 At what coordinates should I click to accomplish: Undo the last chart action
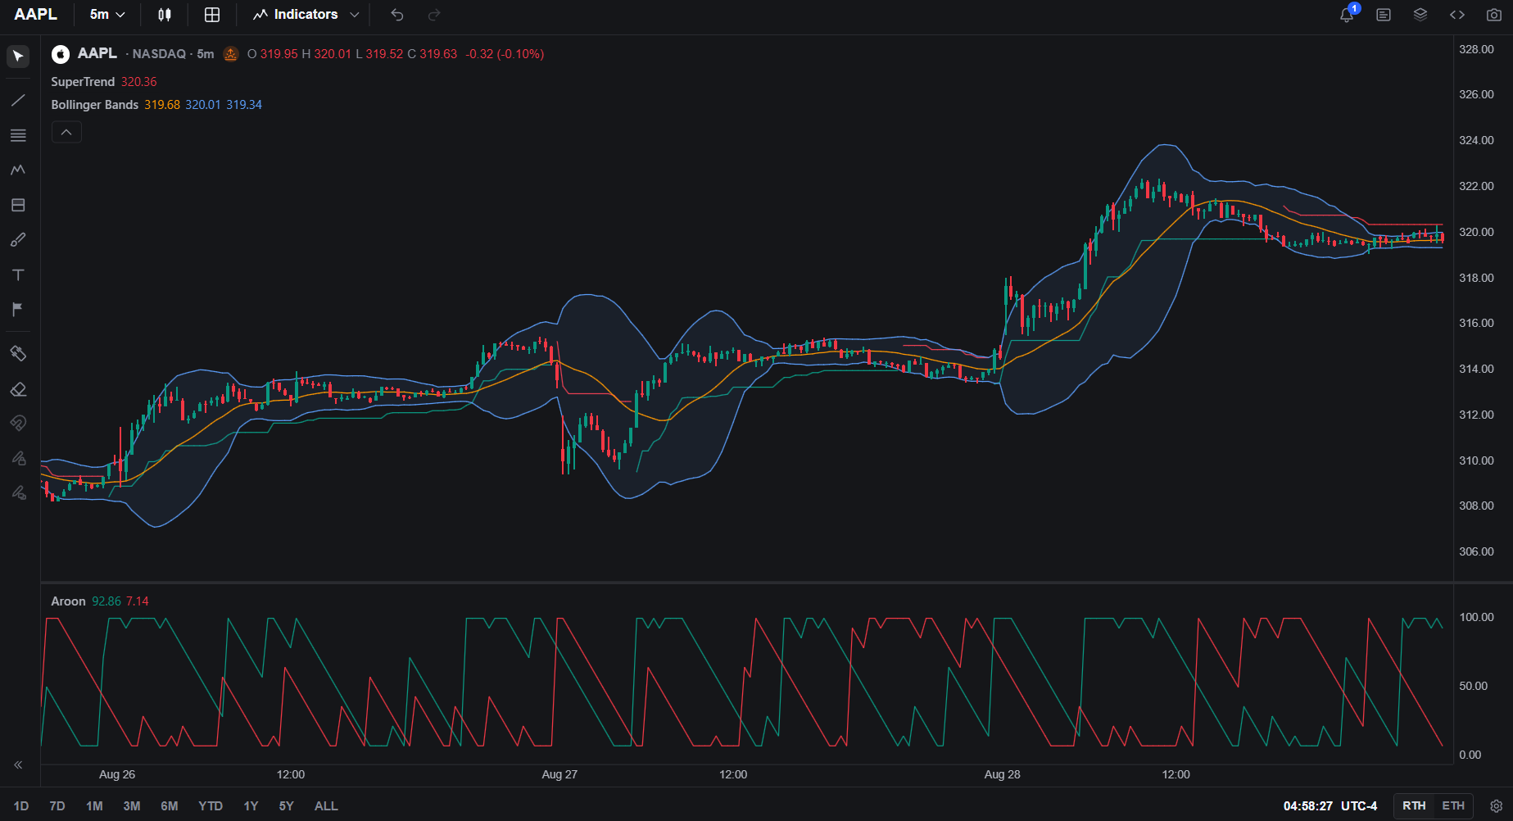397,15
